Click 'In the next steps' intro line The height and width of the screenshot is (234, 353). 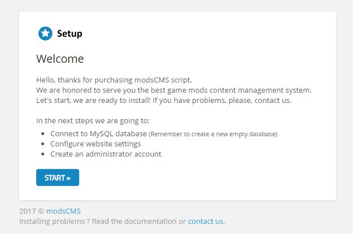tap(93, 120)
